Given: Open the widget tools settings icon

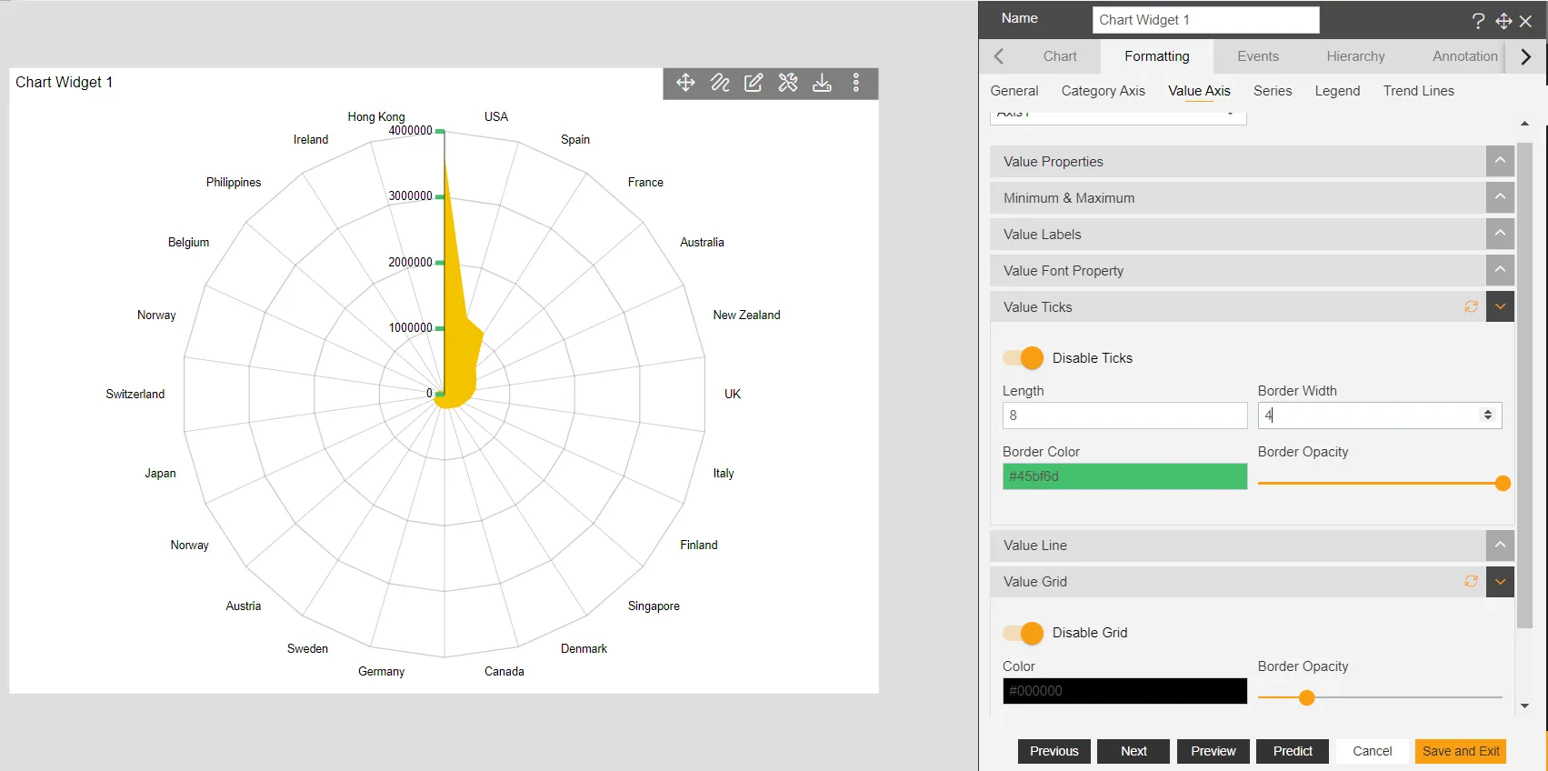Looking at the screenshot, I should click(788, 83).
